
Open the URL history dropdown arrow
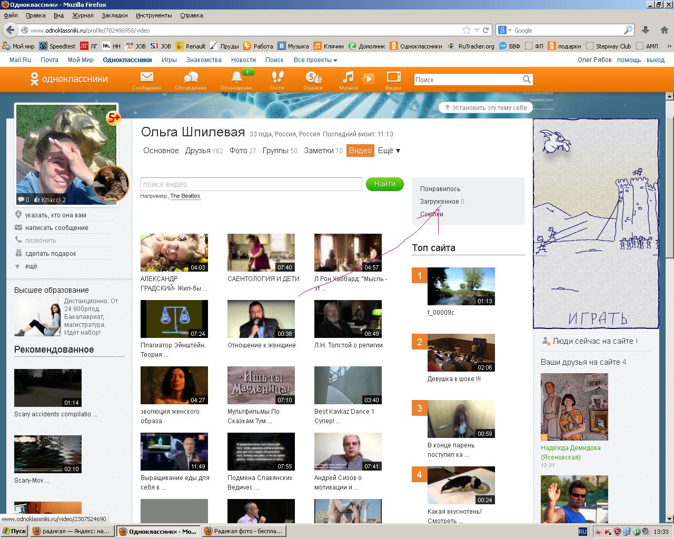477,30
